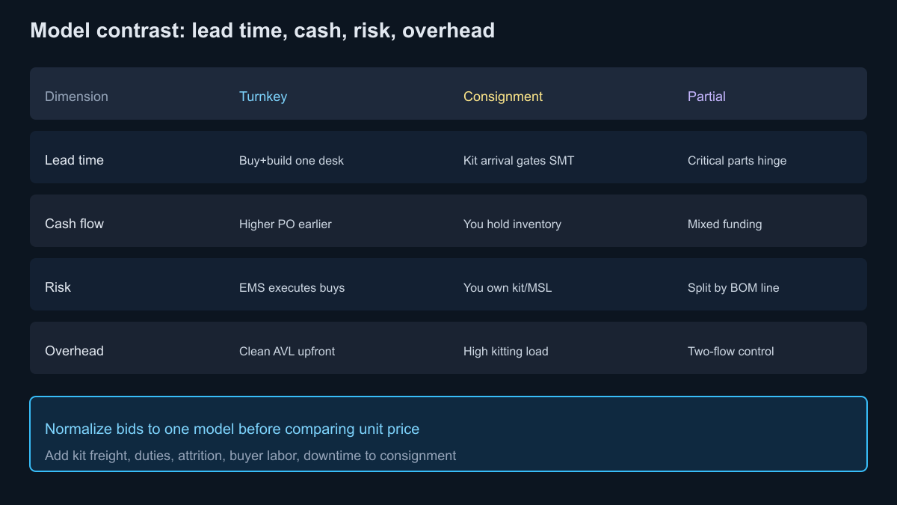Select the 'Critical parts hinge' cell

click(737, 160)
